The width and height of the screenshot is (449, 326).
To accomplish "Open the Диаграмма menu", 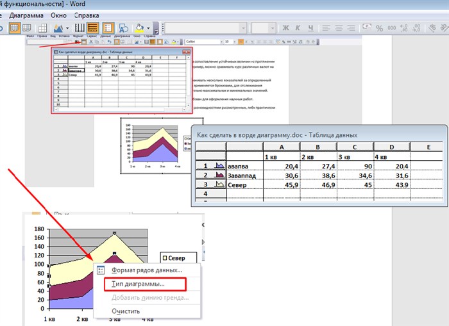I will tap(26, 15).
